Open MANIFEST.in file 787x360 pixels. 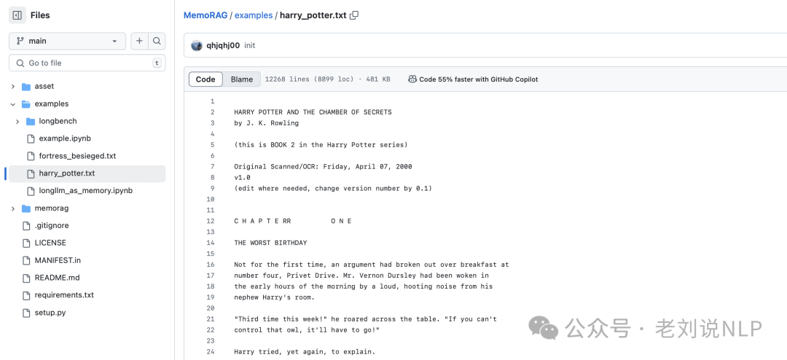coord(58,260)
